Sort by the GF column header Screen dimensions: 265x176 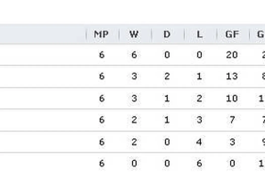232,34
